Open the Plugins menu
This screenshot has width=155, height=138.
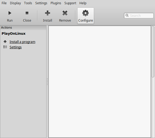[56, 3]
